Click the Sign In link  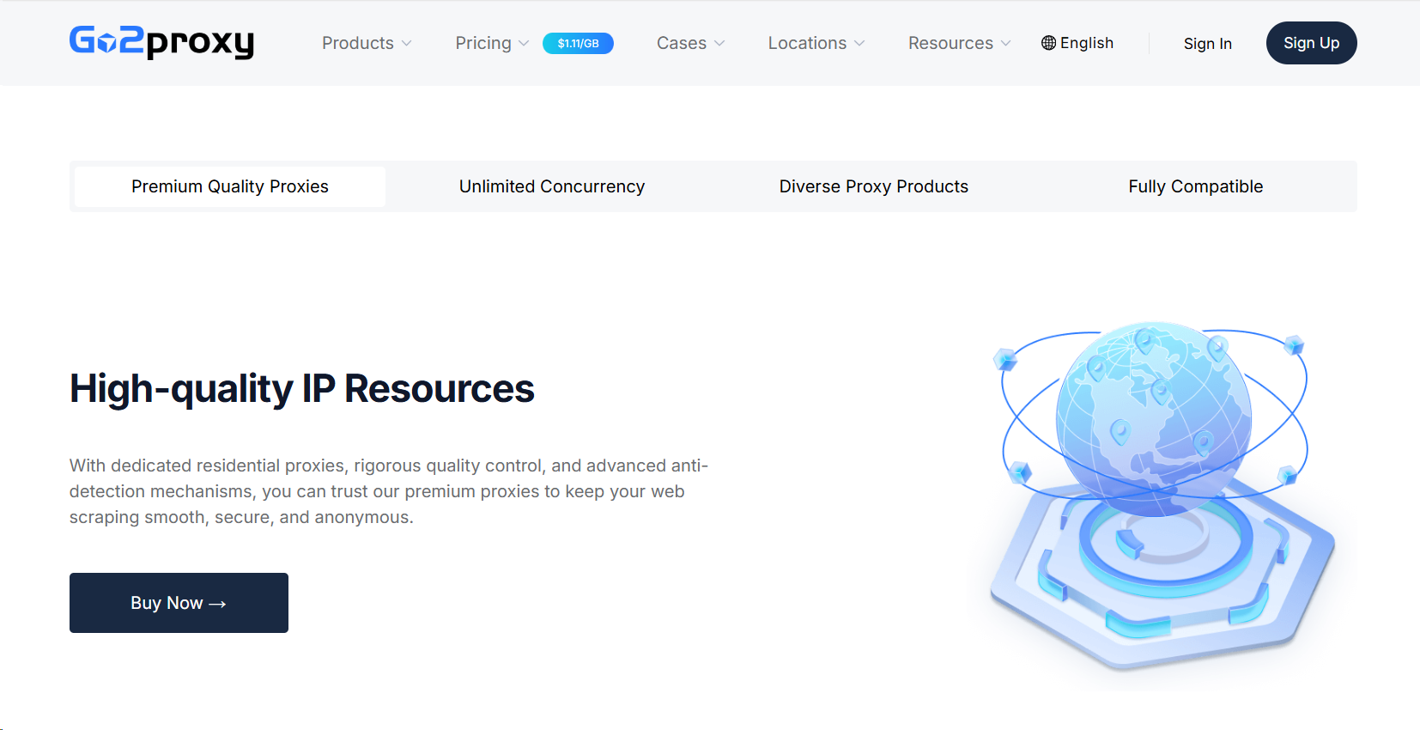tap(1207, 44)
